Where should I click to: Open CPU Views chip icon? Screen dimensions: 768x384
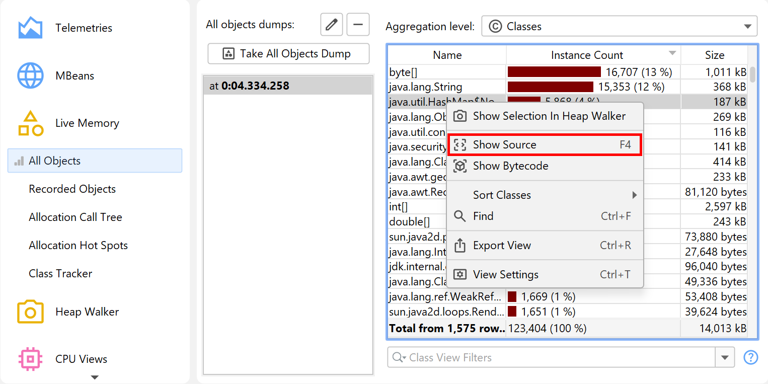tap(30, 359)
